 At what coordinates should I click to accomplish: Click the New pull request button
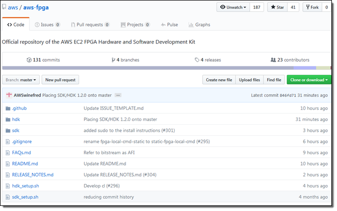coord(60,80)
